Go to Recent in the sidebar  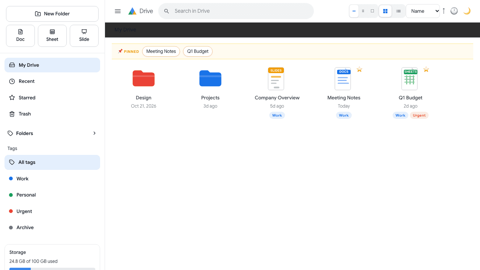(52, 81)
